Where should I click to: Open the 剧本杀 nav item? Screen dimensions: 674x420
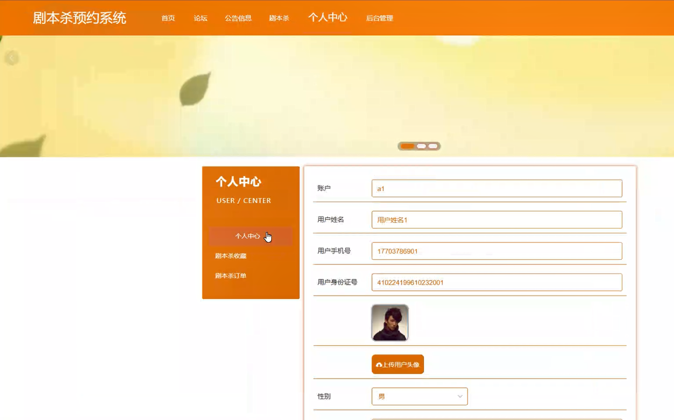(279, 18)
